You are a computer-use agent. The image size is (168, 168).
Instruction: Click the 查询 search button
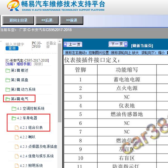[x=12, y=48]
